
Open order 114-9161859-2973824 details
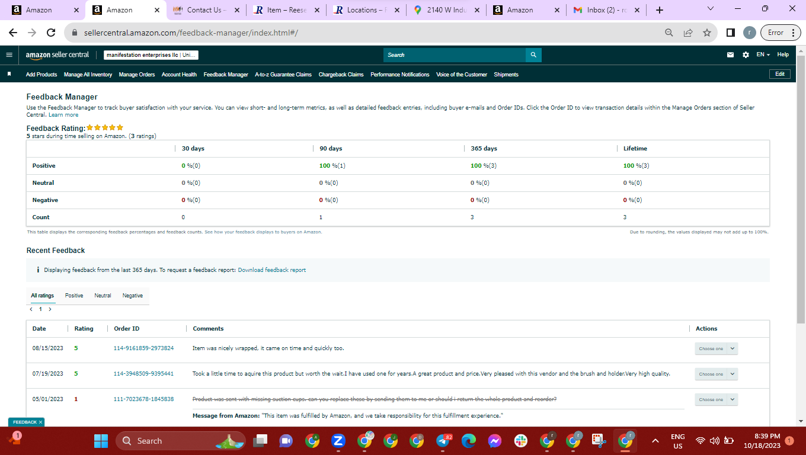pyautogui.click(x=143, y=348)
